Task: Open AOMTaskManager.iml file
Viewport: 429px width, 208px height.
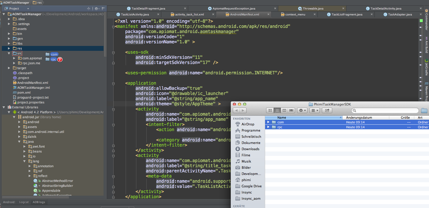Action: click(31, 88)
